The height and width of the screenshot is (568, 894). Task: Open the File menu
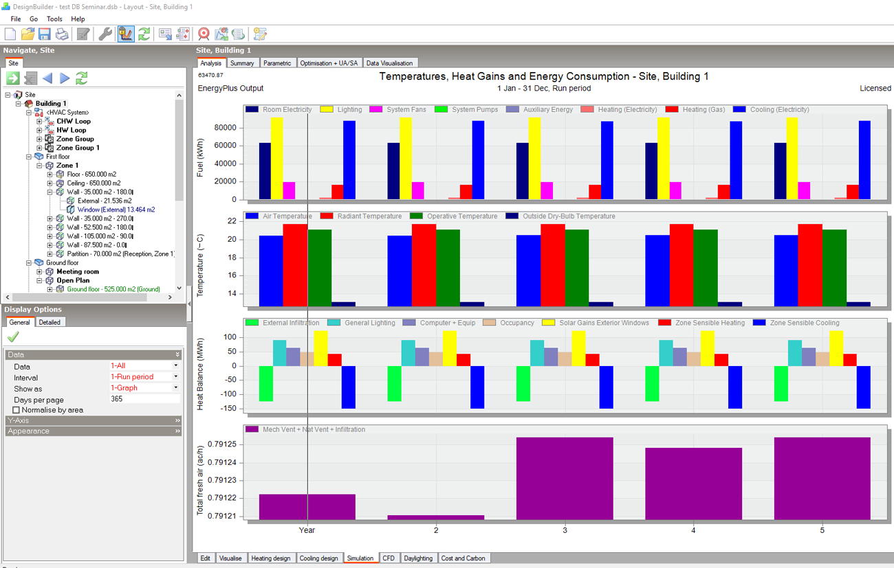tap(16, 19)
